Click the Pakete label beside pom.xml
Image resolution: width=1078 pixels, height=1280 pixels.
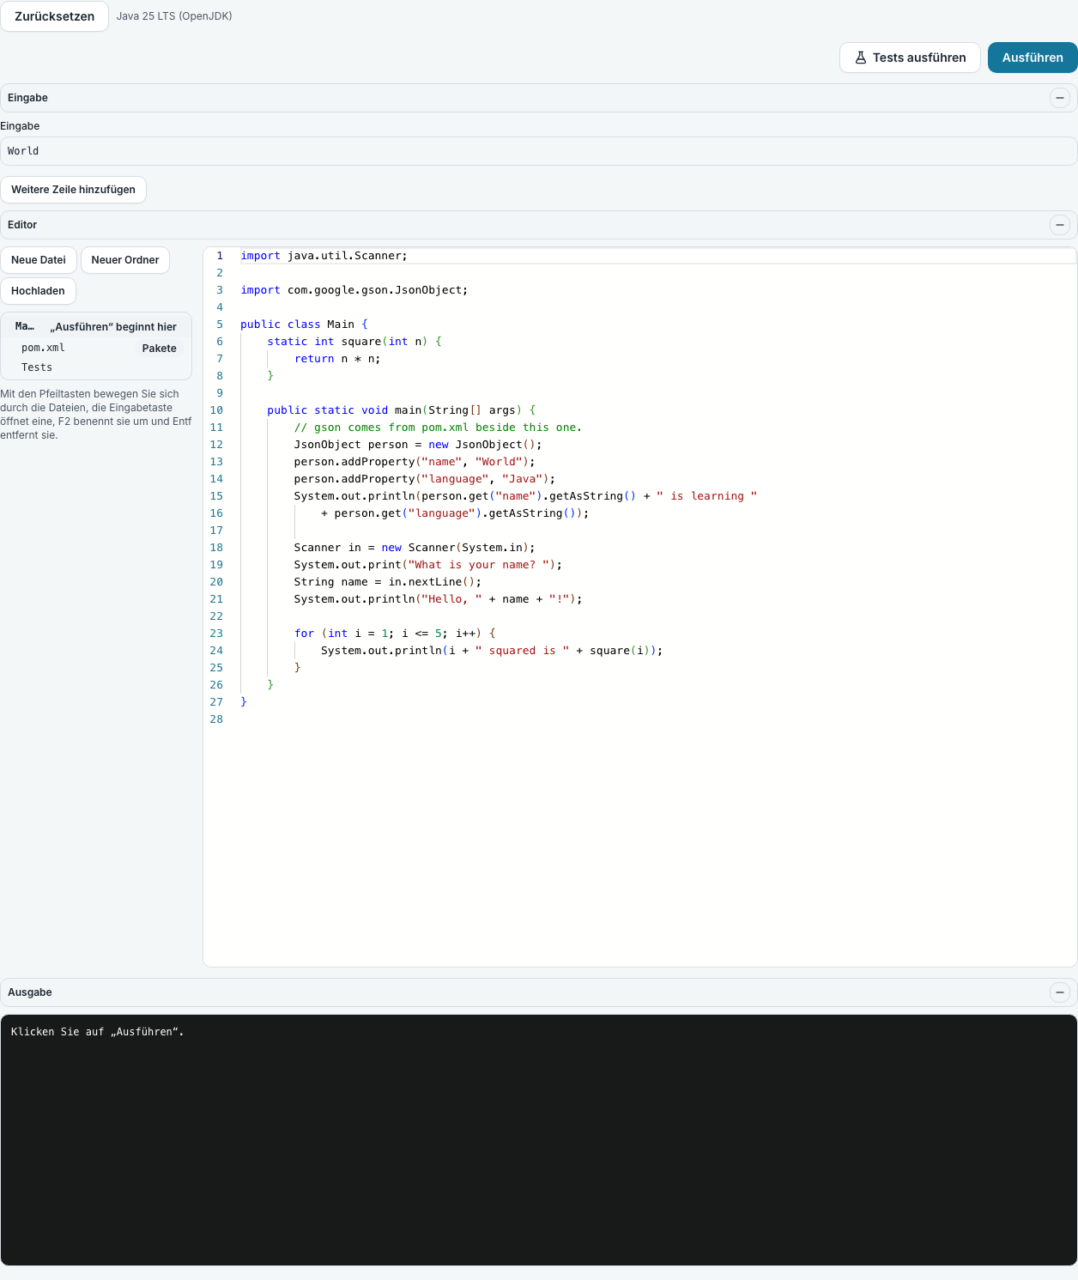[x=160, y=349]
